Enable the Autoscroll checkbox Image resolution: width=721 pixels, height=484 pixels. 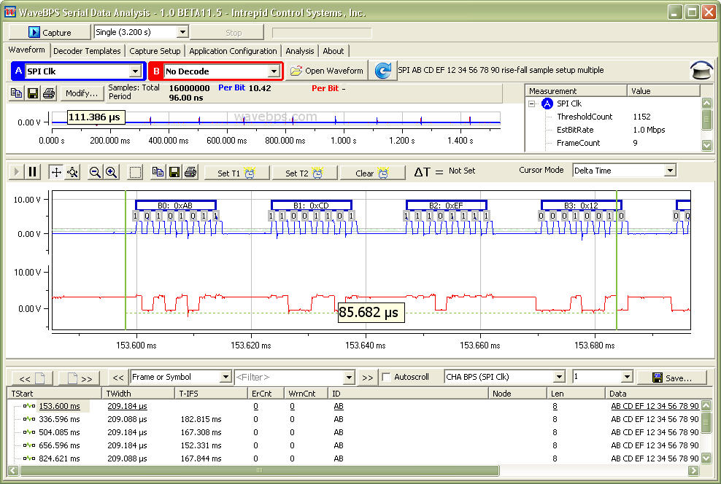click(x=386, y=377)
